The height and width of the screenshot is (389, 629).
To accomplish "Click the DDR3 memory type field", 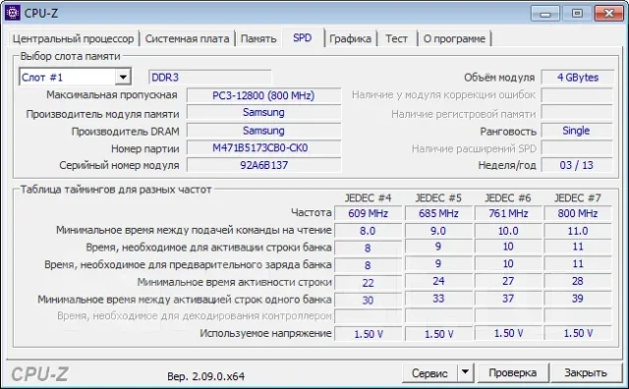I will (x=209, y=77).
